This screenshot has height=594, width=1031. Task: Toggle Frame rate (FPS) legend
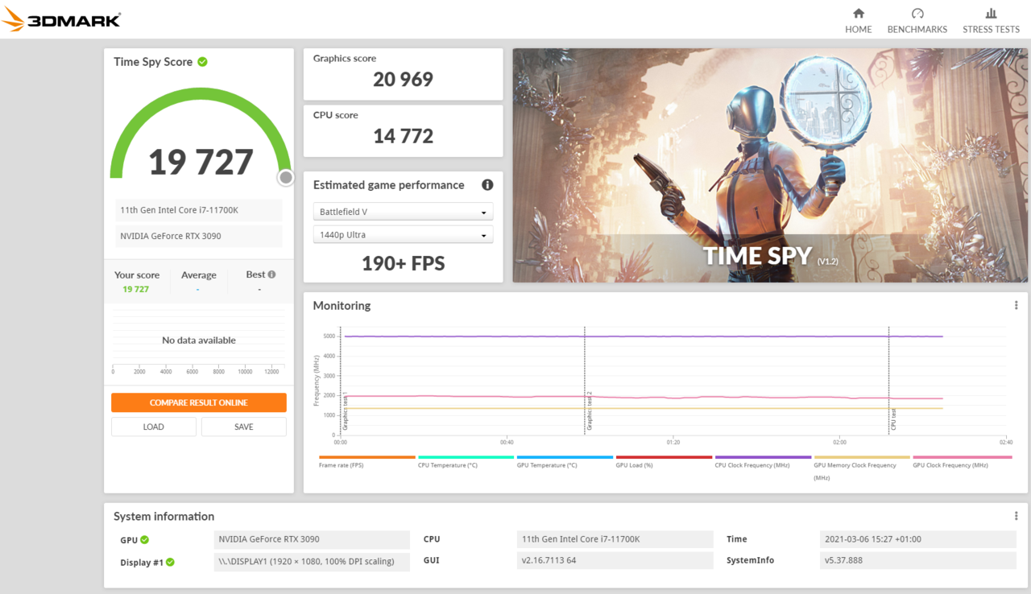pos(367,462)
